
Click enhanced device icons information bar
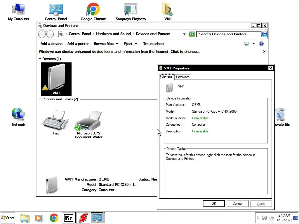119,52
